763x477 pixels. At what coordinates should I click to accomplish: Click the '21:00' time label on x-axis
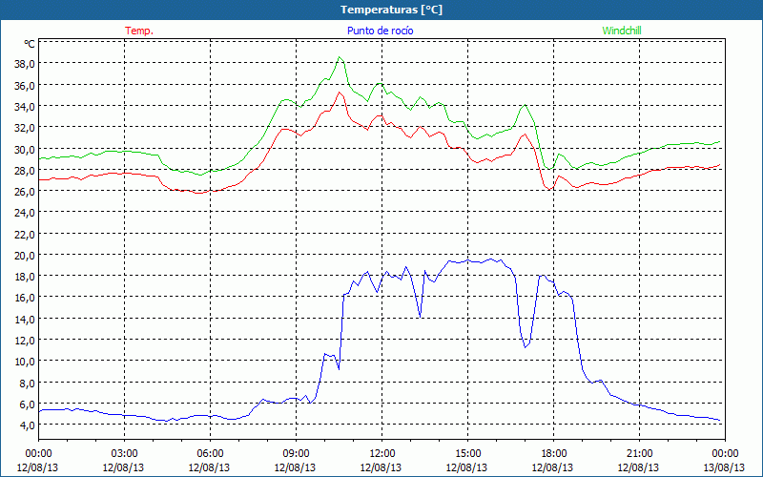click(x=639, y=454)
